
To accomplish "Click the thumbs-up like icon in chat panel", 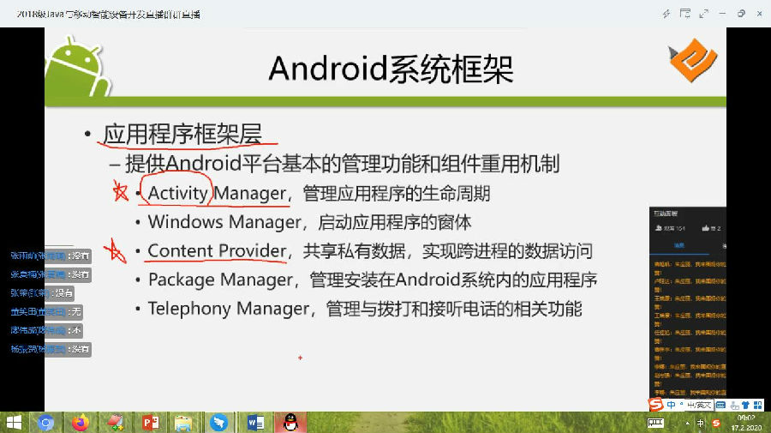I will point(706,228).
